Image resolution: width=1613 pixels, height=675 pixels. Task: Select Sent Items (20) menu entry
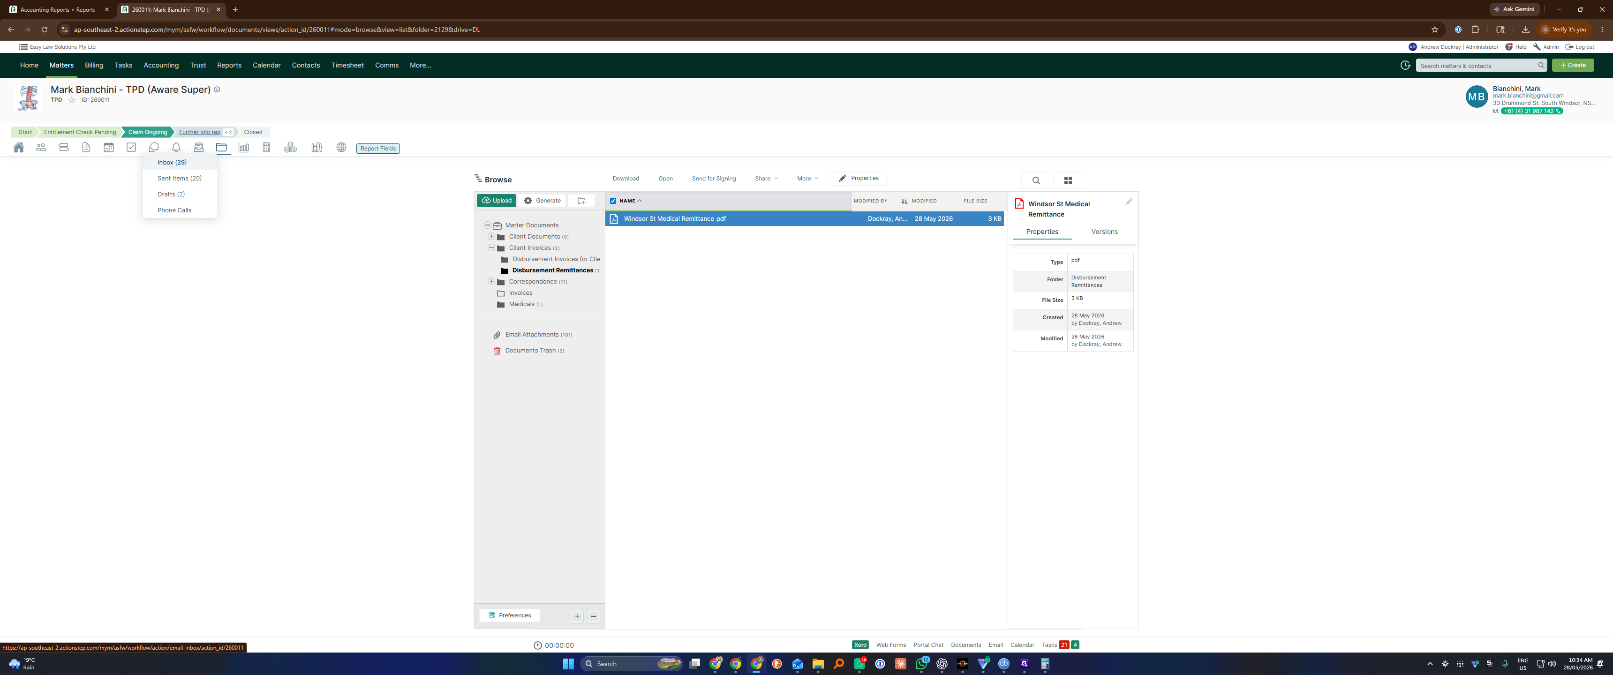point(180,179)
